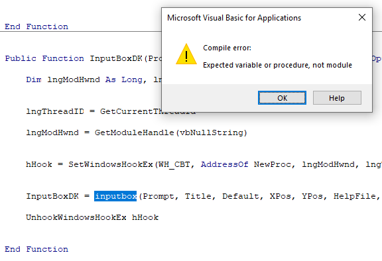Viewport: 382px width, 261px height.
Task: Click 'Public Function' keywords in code
Action: (44, 58)
